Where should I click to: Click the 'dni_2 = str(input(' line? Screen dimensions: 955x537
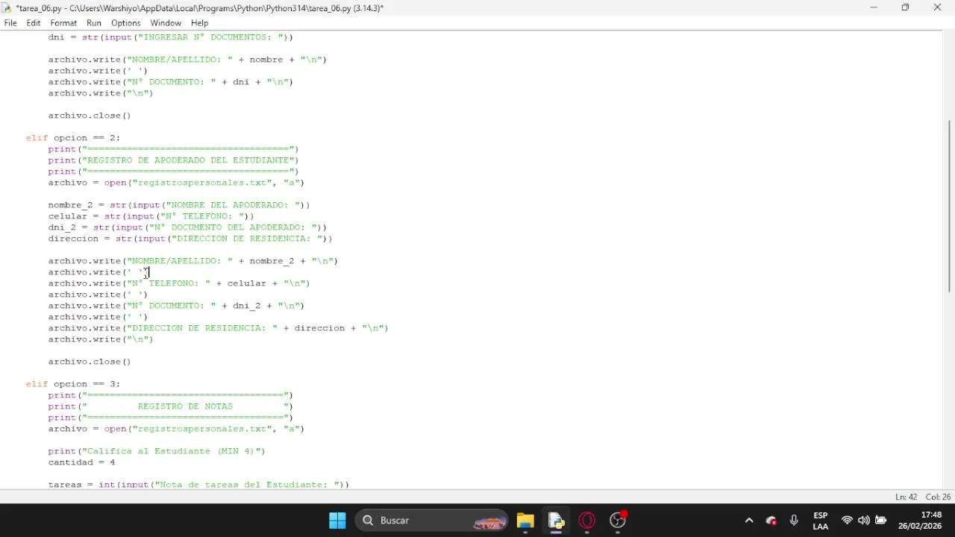[187, 227]
